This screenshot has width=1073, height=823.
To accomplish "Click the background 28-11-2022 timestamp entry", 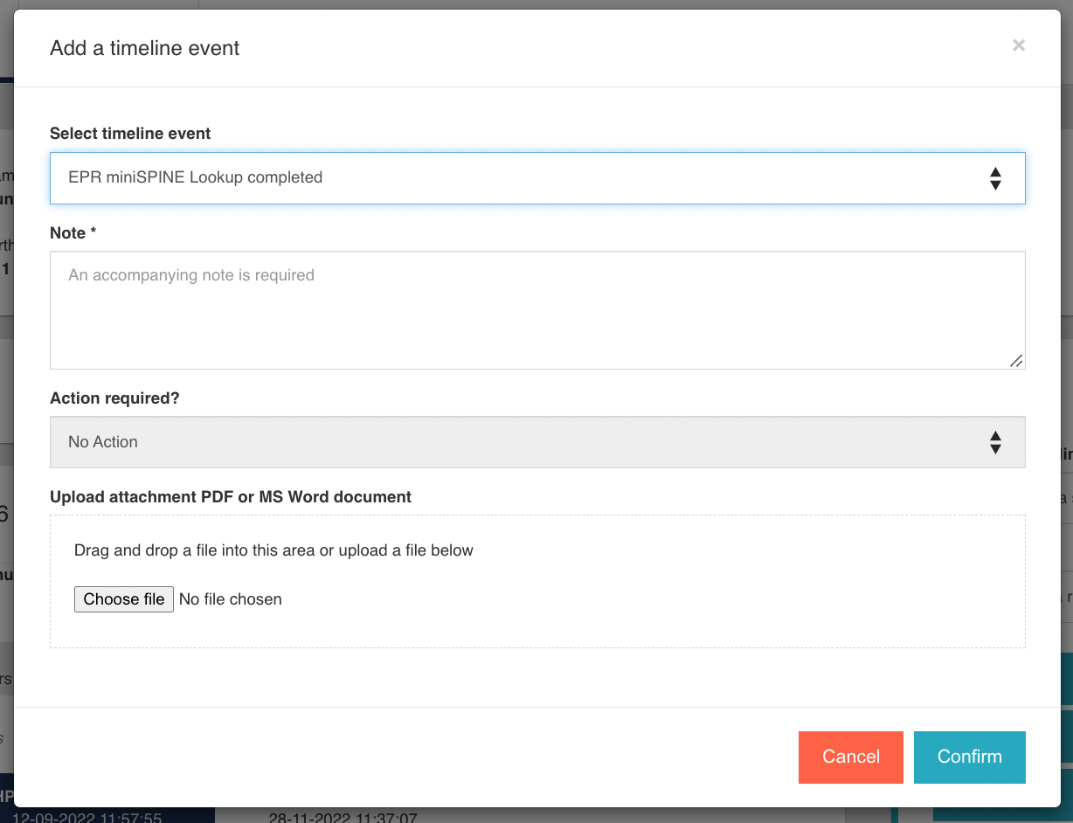I will click(x=343, y=817).
